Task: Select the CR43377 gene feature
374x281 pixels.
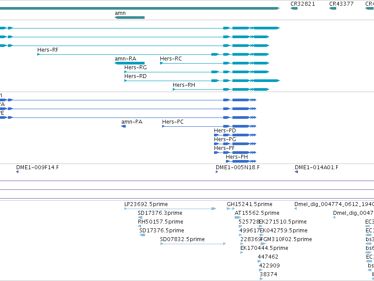Action: 333,8
